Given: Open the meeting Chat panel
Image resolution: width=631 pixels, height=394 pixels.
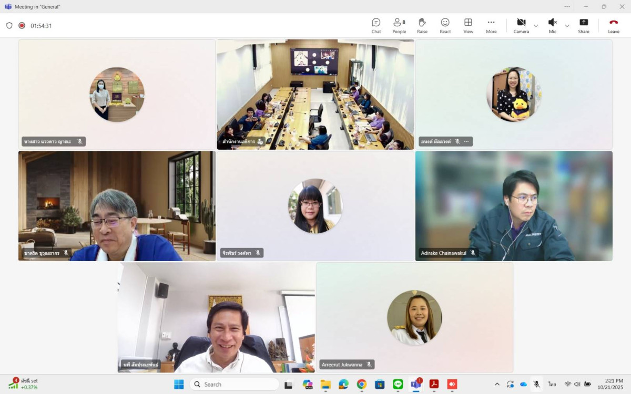Looking at the screenshot, I should [376, 25].
